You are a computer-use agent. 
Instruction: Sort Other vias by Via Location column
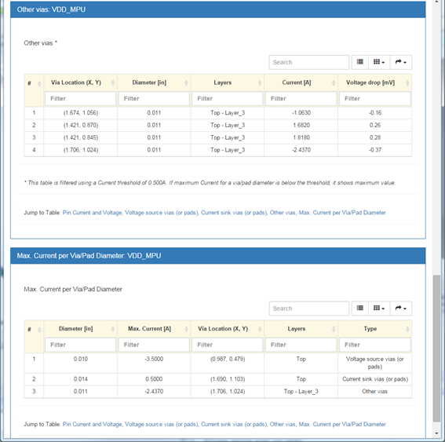point(80,82)
